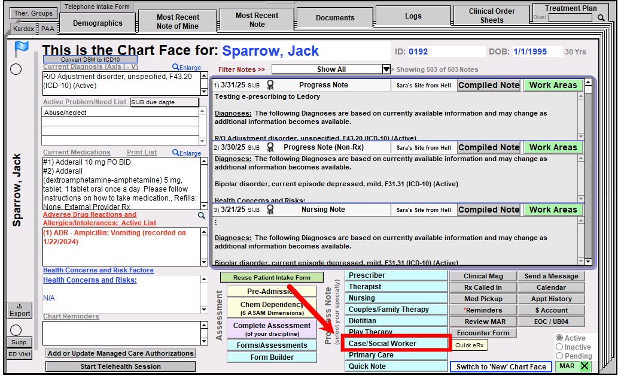This screenshot has height=376, width=621.
Task: Select Case/Social Worker progress note
Action: pyautogui.click(x=396, y=344)
